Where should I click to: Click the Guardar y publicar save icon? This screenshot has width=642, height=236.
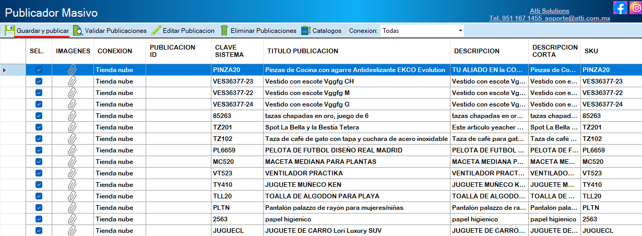[9, 31]
